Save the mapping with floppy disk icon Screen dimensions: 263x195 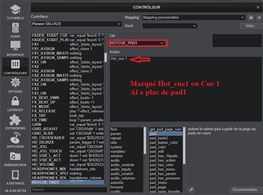point(251,18)
